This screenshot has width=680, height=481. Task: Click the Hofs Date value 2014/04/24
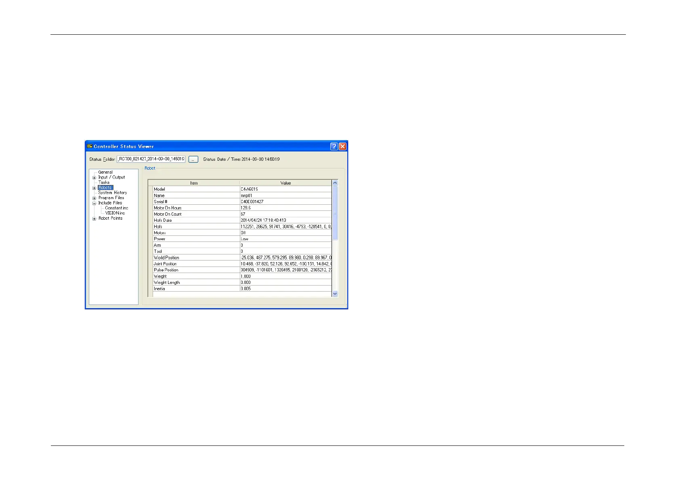pos(263,220)
